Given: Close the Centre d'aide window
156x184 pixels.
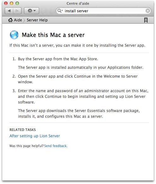Looking at the screenshot, I should point(6,3).
